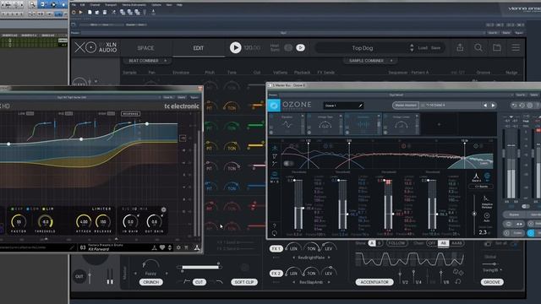The height and width of the screenshot is (304, 541).
Task: Select next crunch type after Fuzzy
Action: coord(167,274)
